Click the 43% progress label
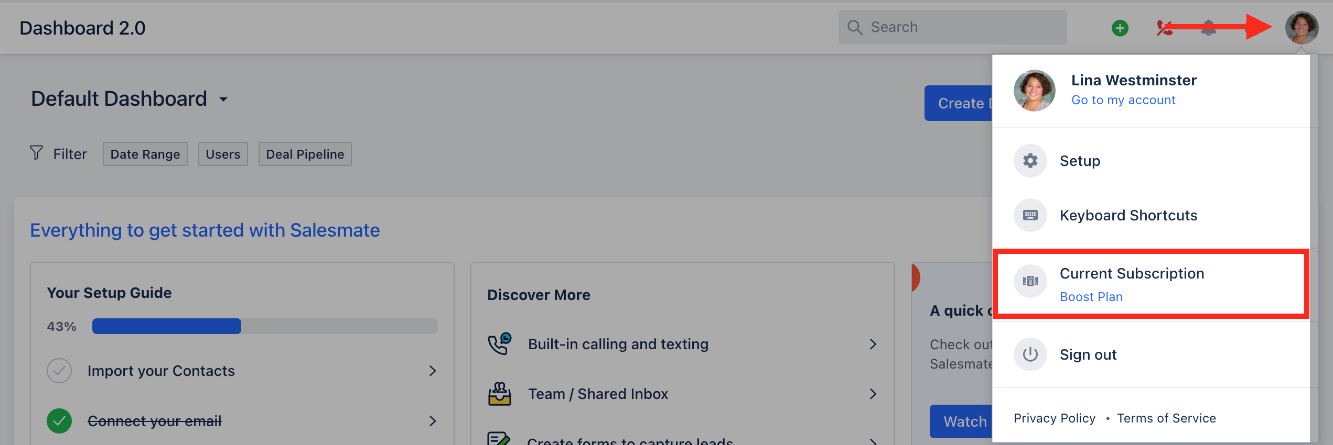Screen dimensions: 1333x445 (x=62, y=326)
